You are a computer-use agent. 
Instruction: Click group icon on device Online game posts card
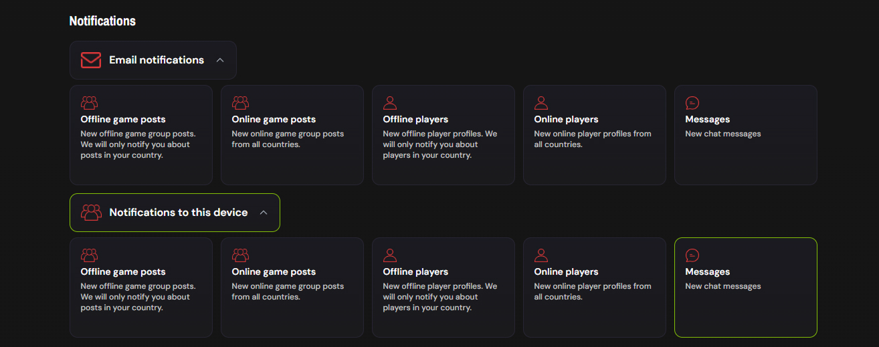tap(240, 255)
